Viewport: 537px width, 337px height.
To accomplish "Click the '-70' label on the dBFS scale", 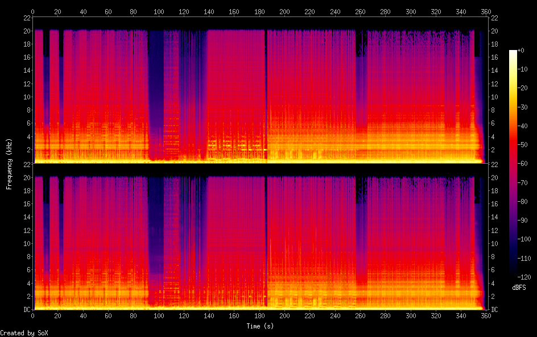I will [522, 182].
